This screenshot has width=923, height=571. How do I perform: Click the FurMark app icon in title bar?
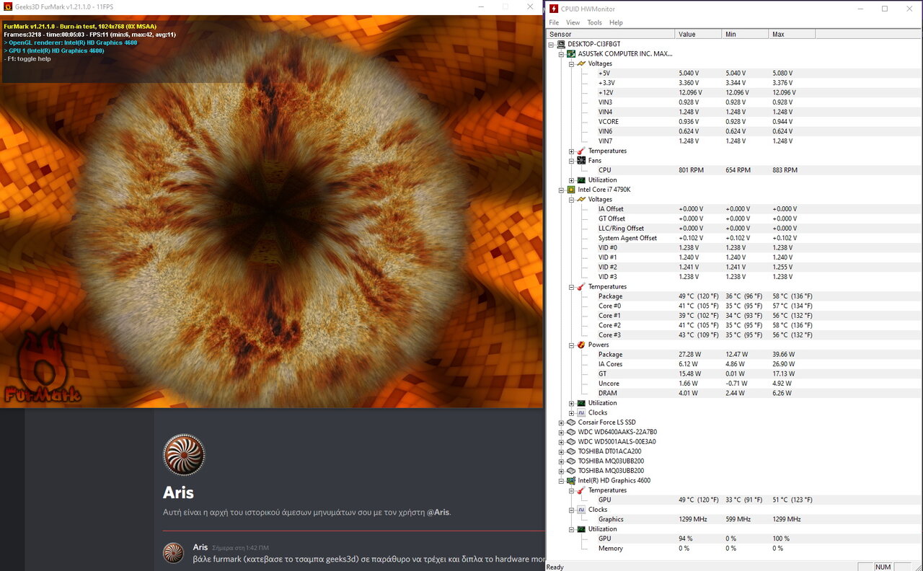pyautogui.click(x=7, y=6)
